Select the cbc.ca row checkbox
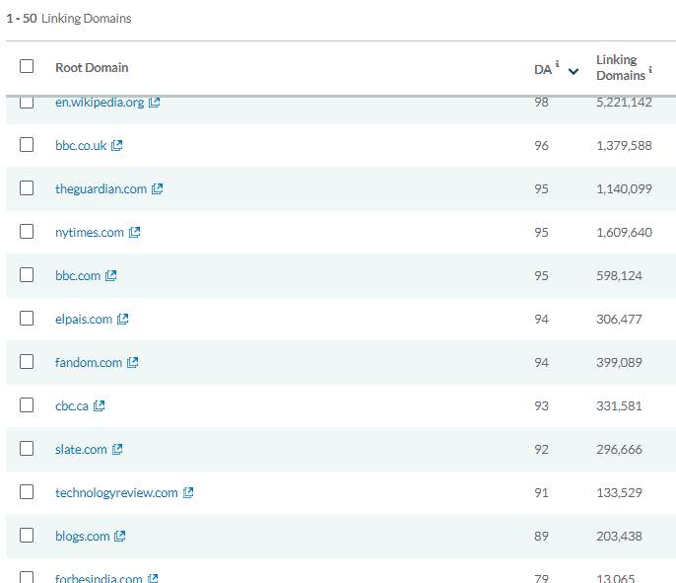The image size is (676, 583). (27, 404)
